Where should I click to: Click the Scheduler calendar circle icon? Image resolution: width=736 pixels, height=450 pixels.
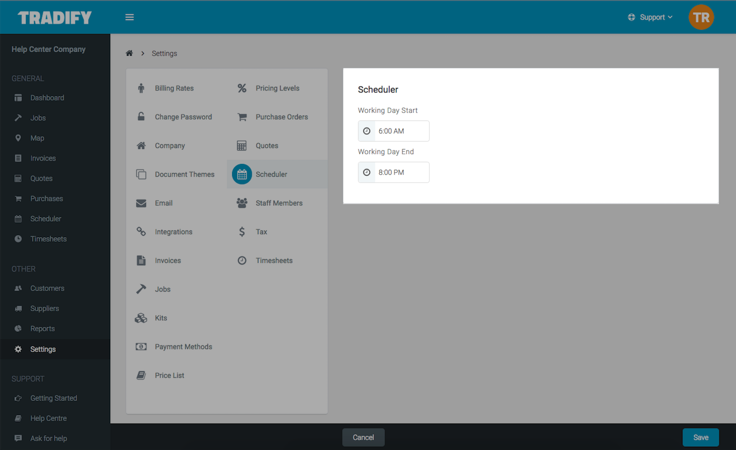click(x=242, y=174)
